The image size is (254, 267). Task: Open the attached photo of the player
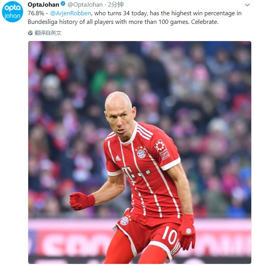coord(140,152)
